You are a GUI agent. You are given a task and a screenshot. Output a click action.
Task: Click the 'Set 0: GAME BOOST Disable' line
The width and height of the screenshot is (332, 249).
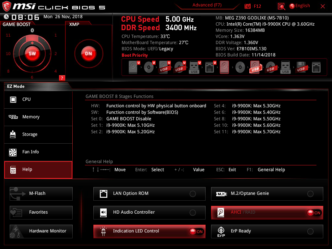(121, 119)
